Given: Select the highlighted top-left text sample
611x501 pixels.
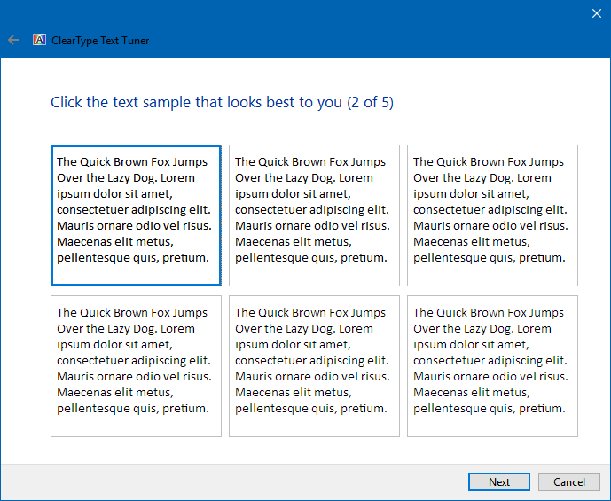Looking at the screenshot, I should [x=136, y=215].
